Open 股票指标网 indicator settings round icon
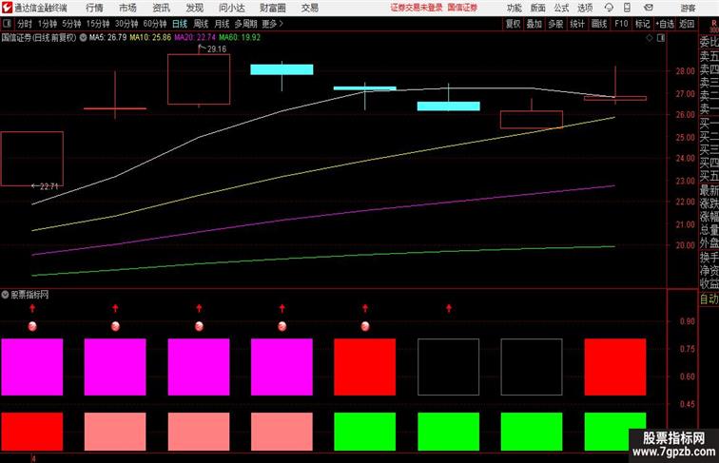 click(5, 295)
